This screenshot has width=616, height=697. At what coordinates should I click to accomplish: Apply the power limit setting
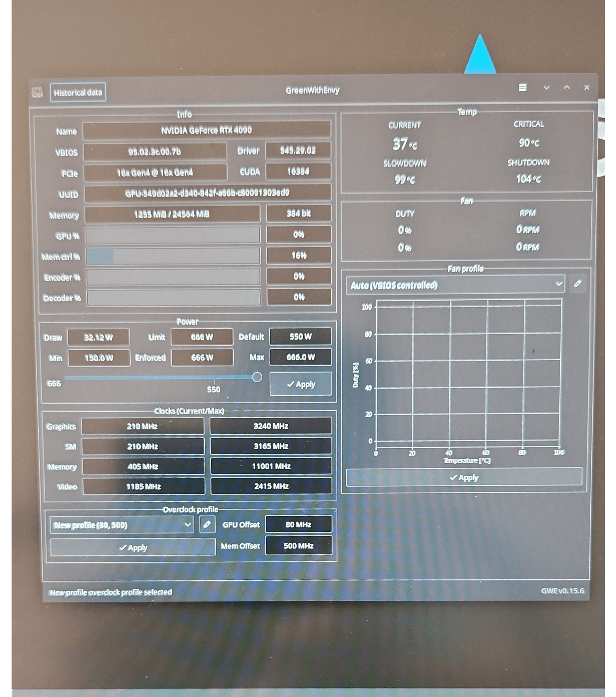(x=301, y=384)
